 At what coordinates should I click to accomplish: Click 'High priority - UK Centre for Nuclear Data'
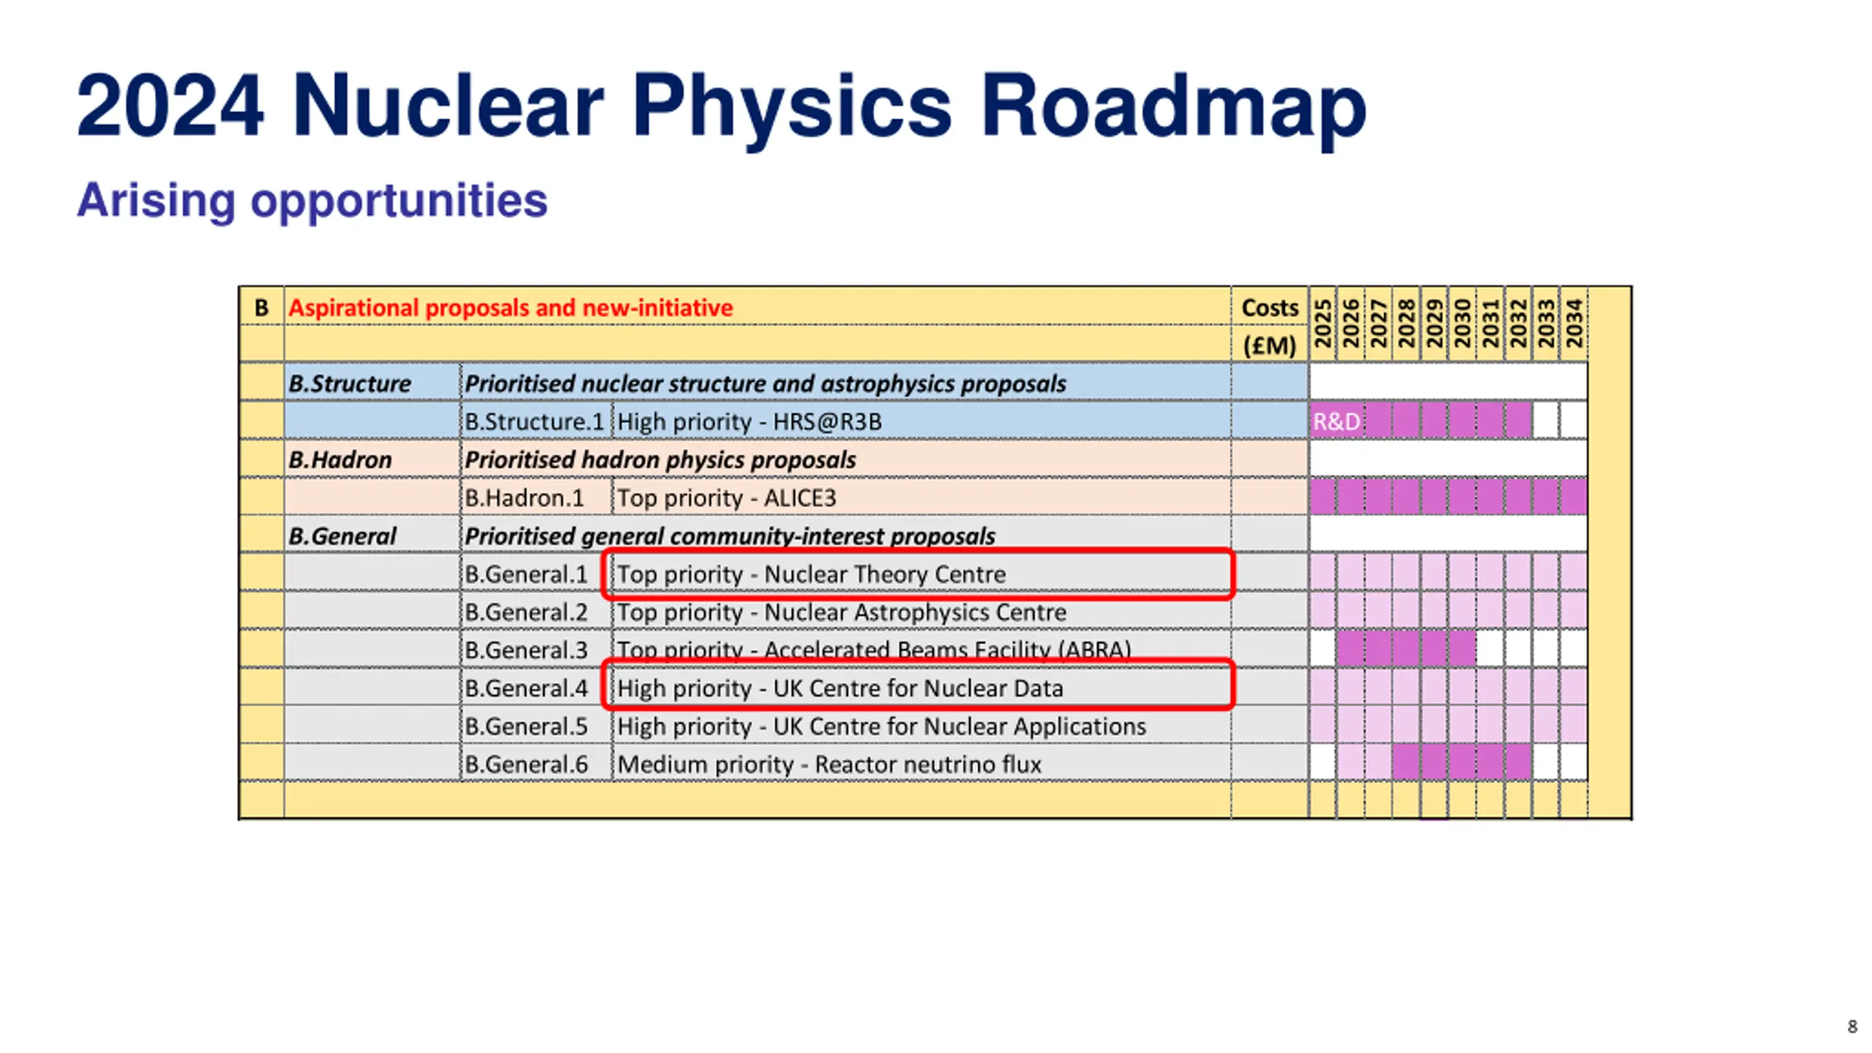[x=840, y=689]
